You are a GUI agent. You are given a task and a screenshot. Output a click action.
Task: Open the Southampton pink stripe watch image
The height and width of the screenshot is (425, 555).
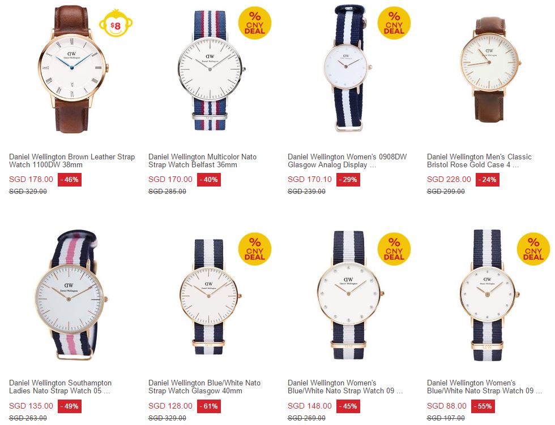[x=72, y=296]
